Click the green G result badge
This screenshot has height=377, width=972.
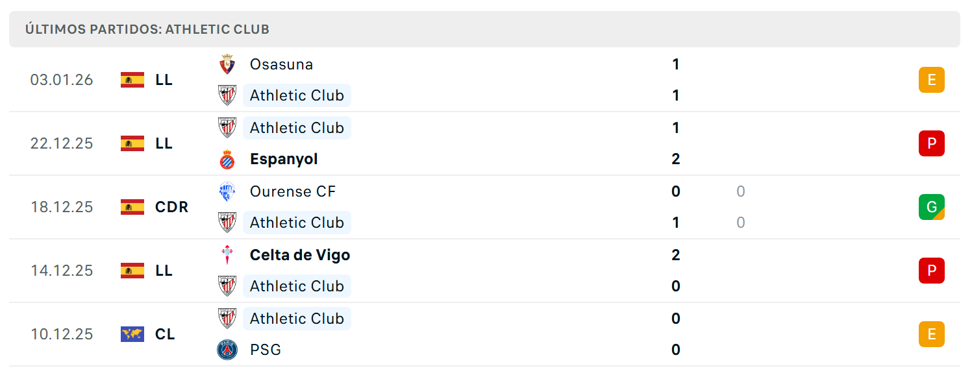(x=931, y=207)
